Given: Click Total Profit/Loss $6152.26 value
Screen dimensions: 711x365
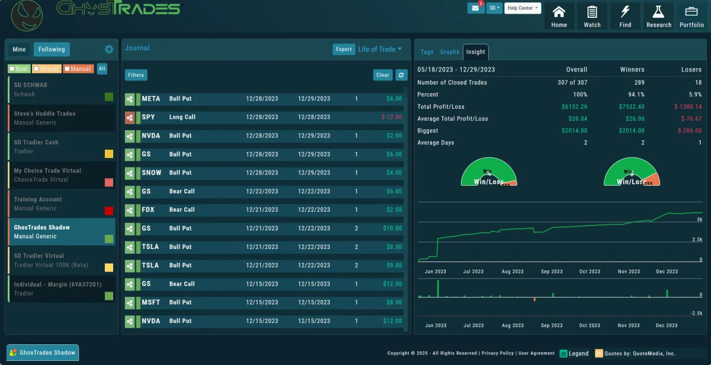Looking at the screenshot, I should 574,106.
